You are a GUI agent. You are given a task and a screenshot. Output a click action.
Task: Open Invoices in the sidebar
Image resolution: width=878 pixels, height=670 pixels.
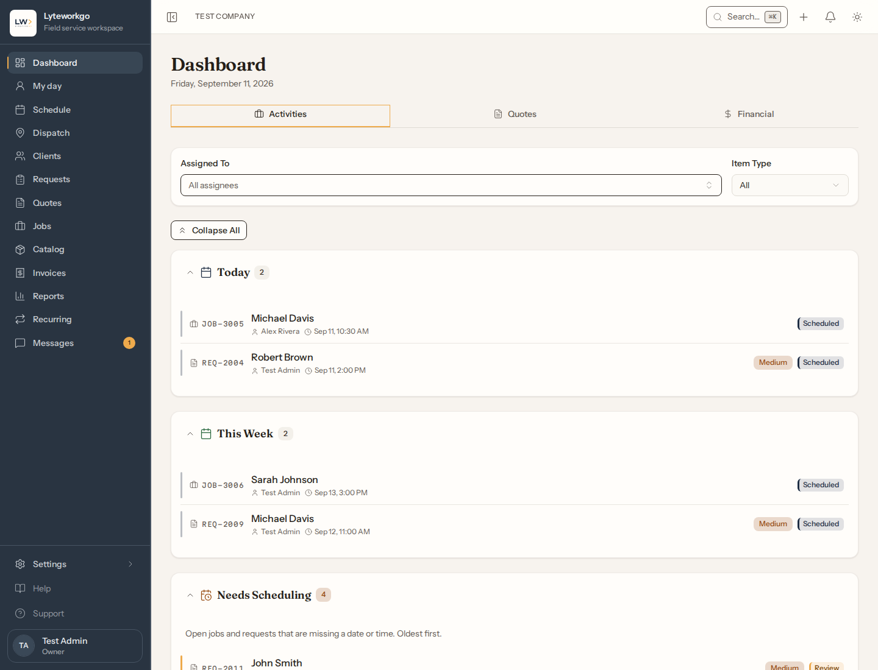click(75, 273)
